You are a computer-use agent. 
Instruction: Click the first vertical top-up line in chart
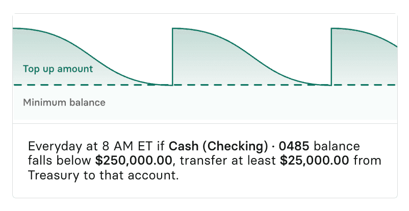(172, 56)
